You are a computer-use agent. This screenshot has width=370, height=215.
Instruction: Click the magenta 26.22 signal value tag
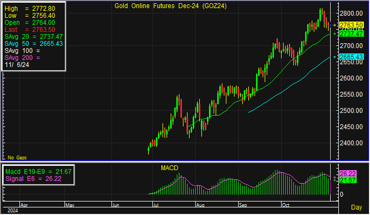click(x=348, y=174)
